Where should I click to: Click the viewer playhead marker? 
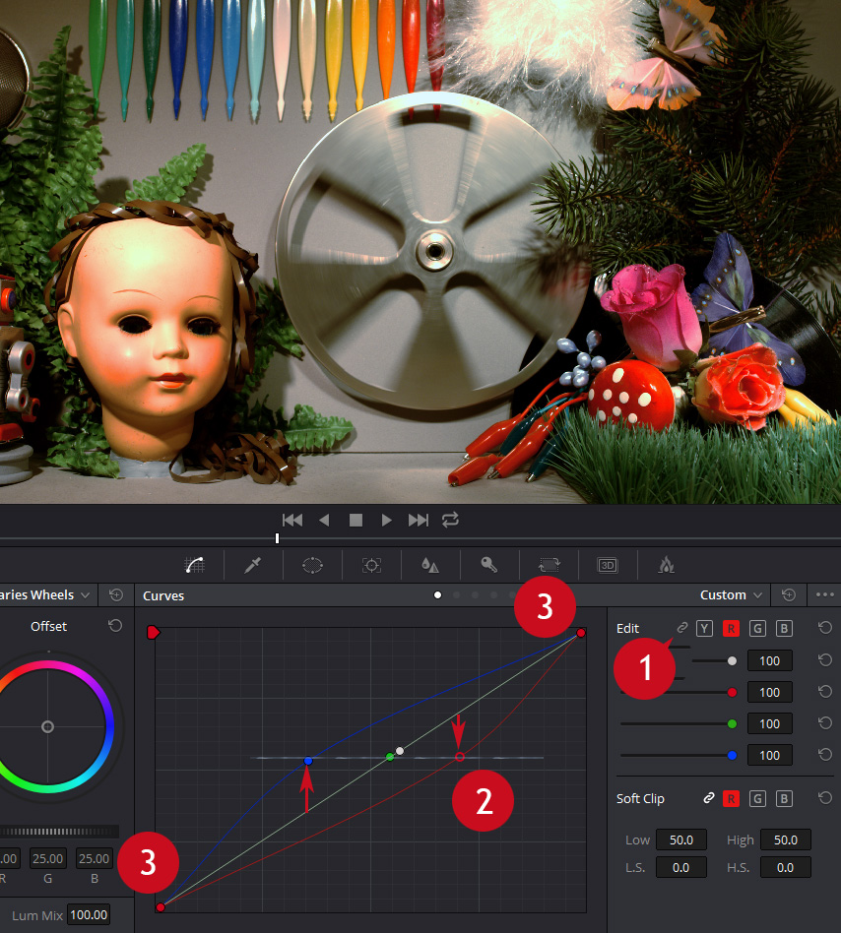[277, 538]
